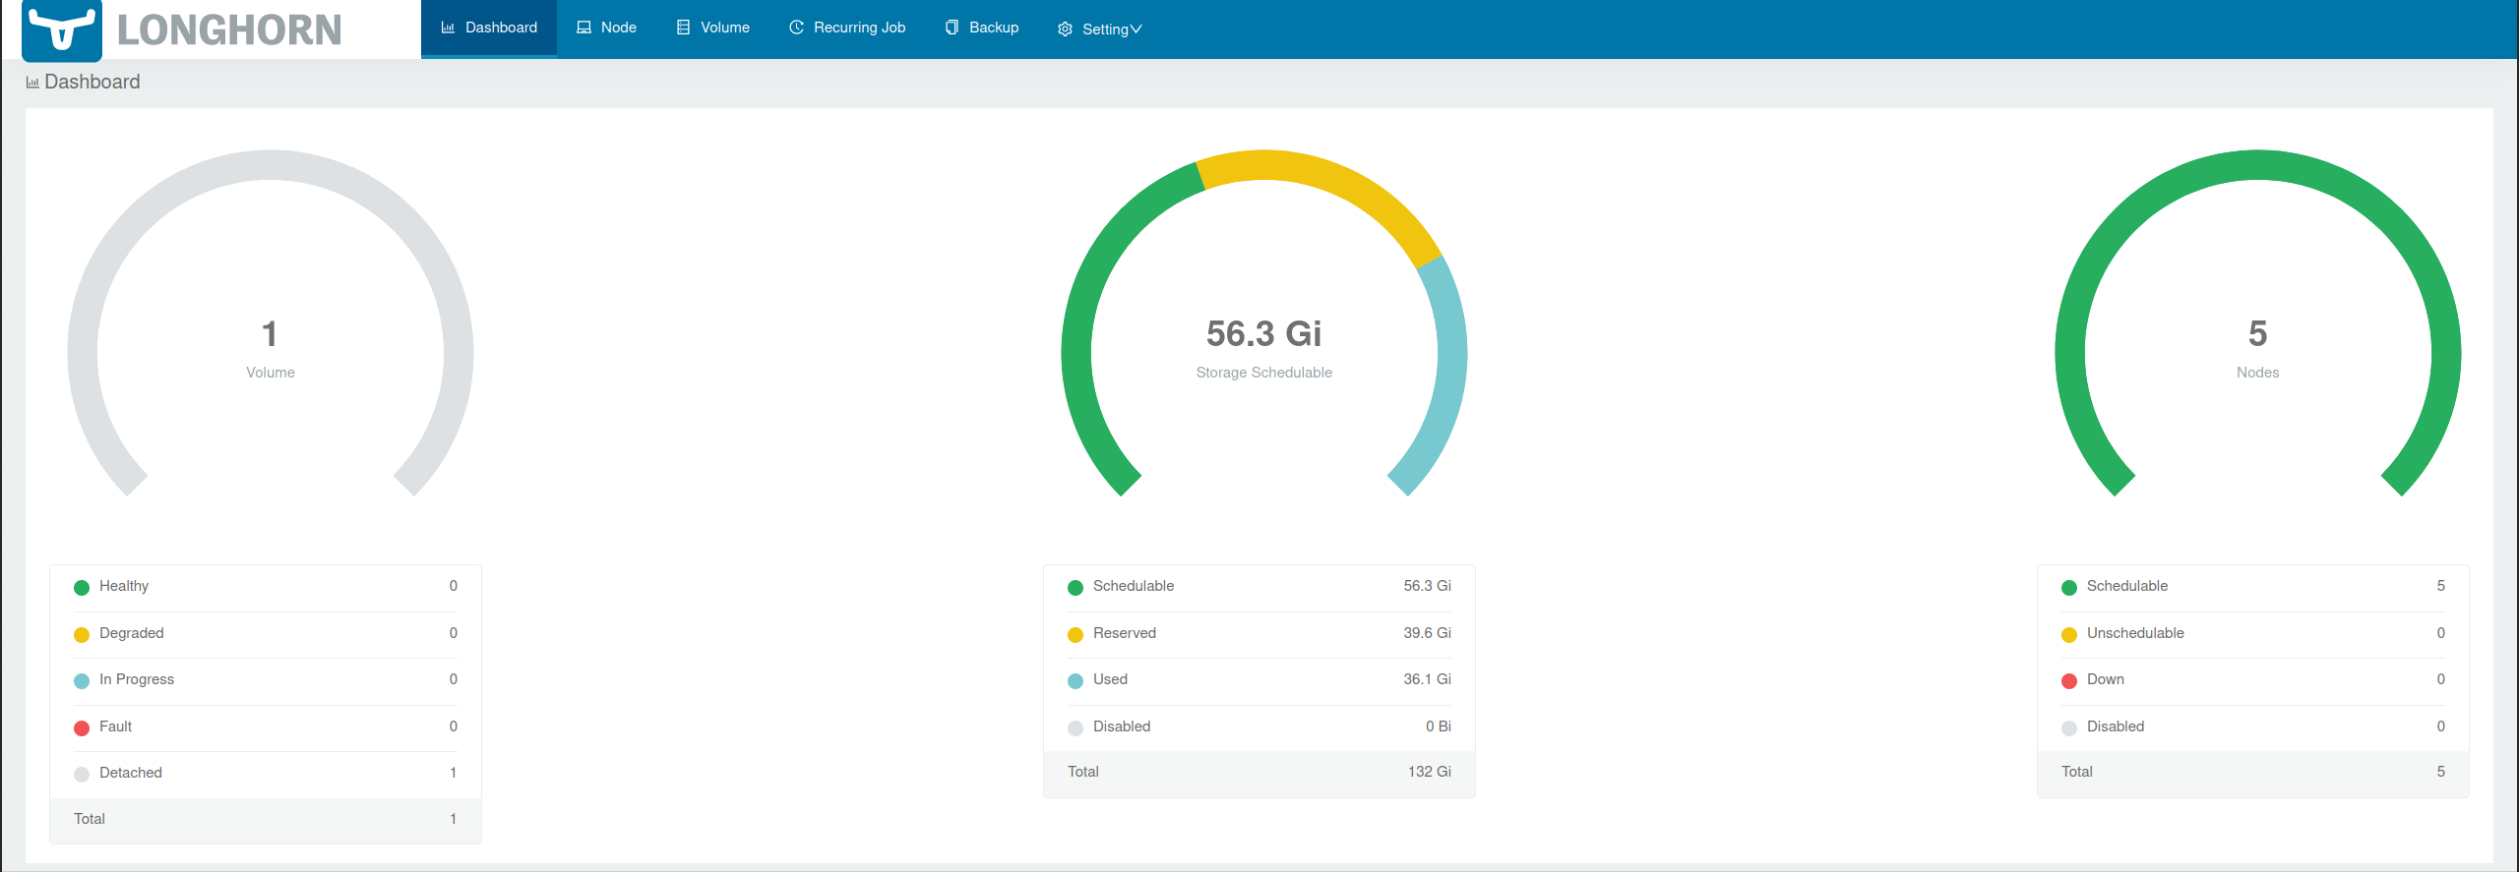Click the Dashboard chart icon in navbar

click(448, 28)
